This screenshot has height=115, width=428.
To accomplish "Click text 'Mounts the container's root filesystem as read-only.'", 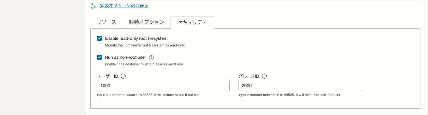I will 145,45.
